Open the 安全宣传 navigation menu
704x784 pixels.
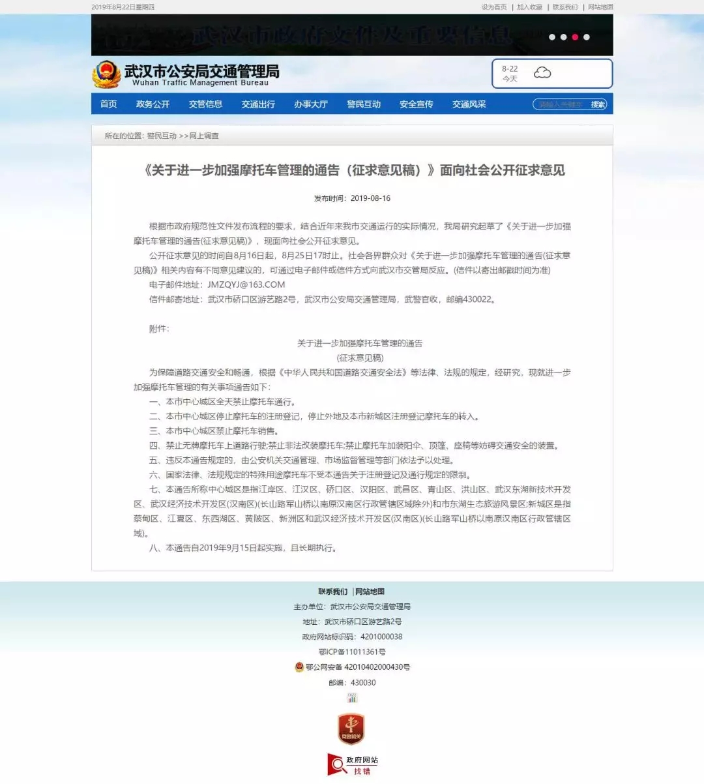(417, 104)
